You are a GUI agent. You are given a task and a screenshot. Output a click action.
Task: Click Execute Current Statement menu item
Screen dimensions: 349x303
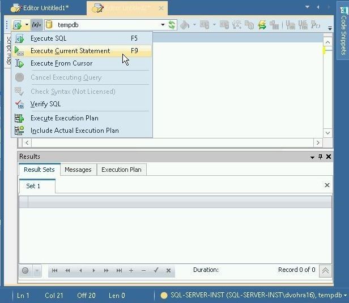click(70, 51)
